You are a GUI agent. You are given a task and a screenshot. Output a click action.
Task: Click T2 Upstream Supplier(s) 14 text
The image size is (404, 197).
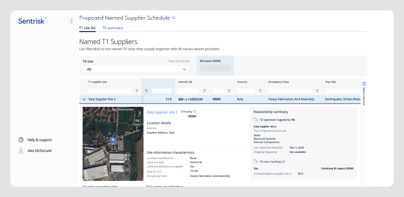click(x=277, y=120)
